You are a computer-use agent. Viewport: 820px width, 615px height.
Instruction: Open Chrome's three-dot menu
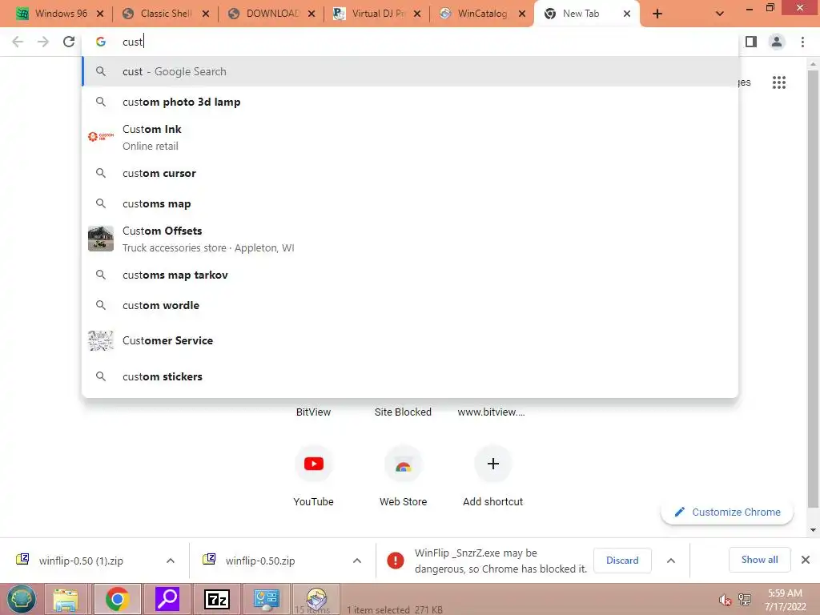tap(802, 42)
